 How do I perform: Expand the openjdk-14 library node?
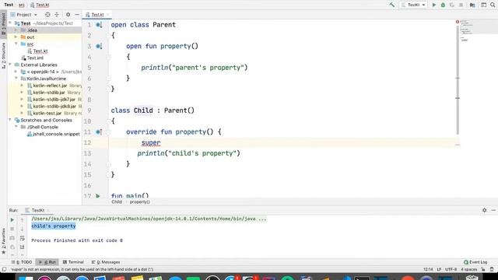pyautogui.click(x=16, y=72)
